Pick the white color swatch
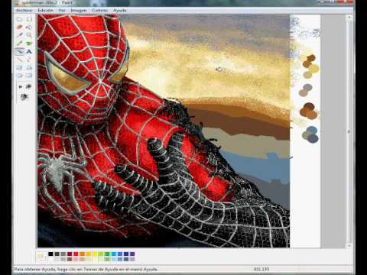 tap(50, 259)
